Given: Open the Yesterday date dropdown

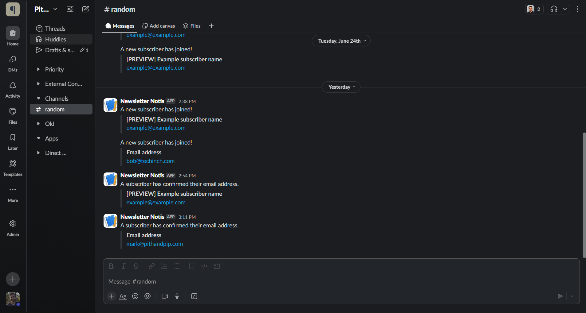Looking at the screenshot, I should coord(341,87).
